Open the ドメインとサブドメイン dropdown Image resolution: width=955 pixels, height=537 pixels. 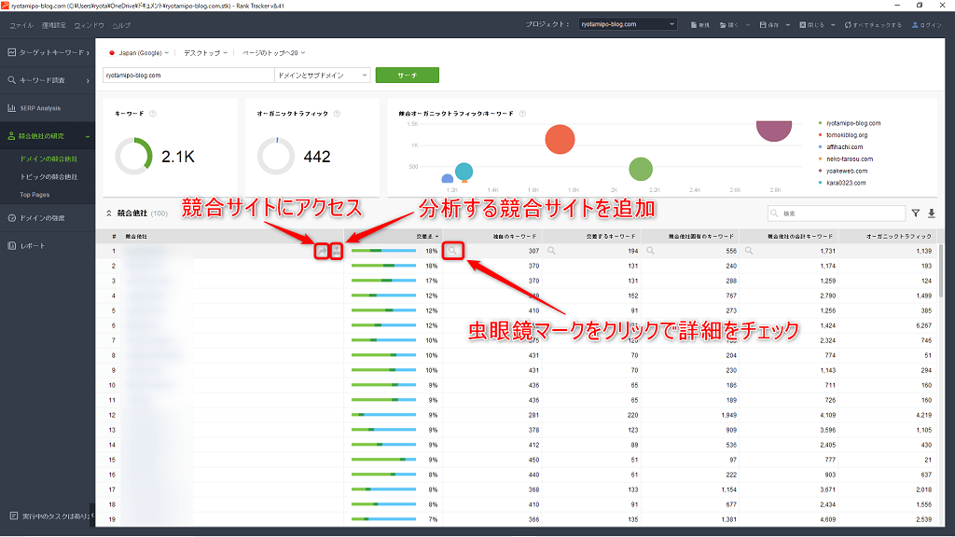point(322,75)
